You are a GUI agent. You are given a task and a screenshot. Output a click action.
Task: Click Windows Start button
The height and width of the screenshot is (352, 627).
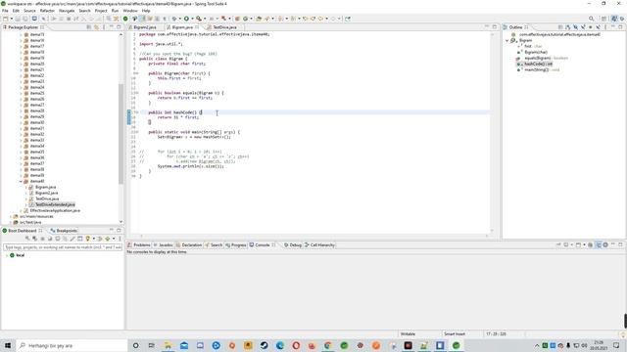8,345
